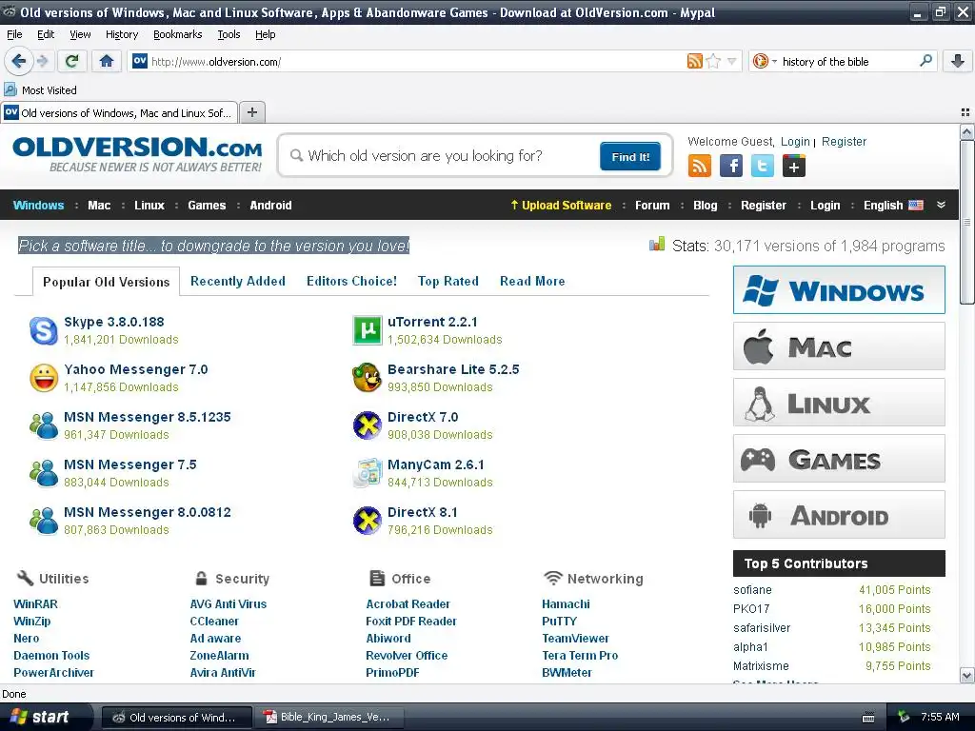Open a new tab with plus button

[x=251, y=112]
